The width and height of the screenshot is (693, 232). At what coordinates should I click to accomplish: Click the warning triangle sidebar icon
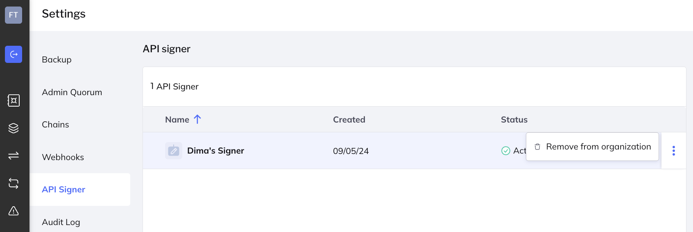pyautogui.click(x=14, y=211)
